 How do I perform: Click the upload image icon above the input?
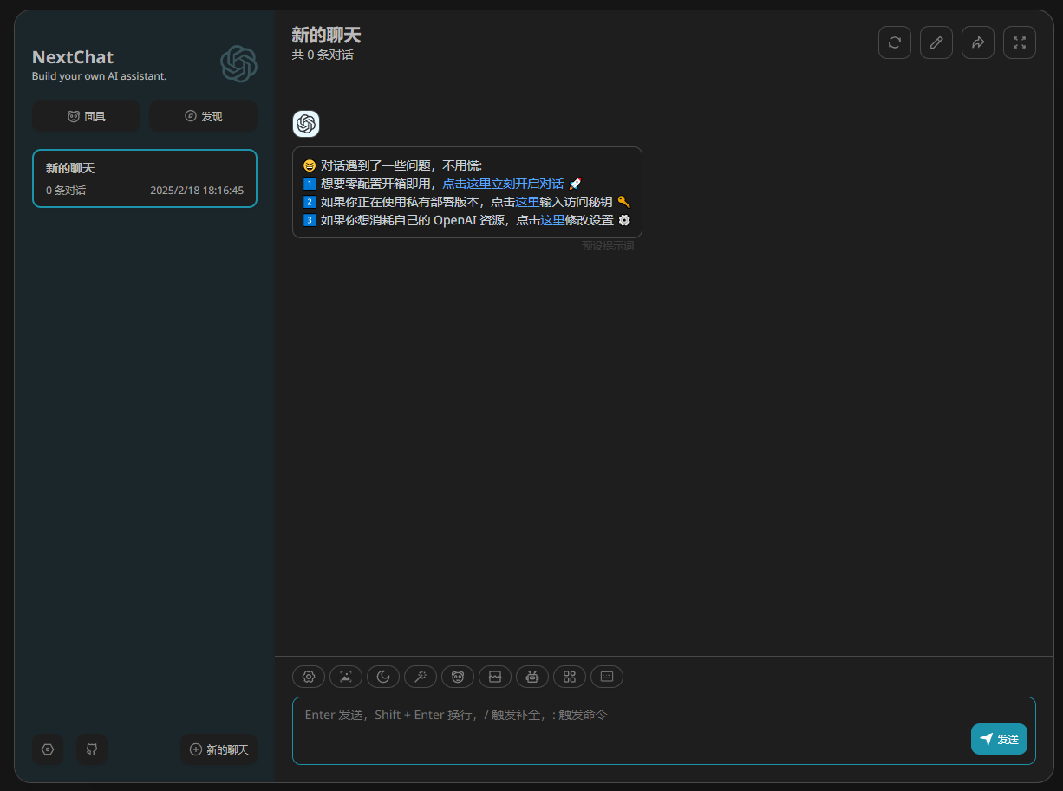coord(346,677)
